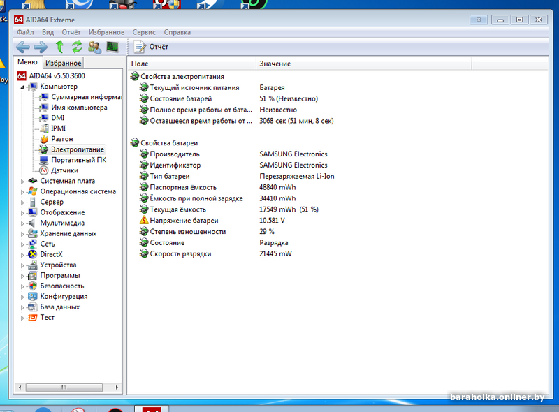Open Датчики sensors in the tree
559x412 pixels.
(64, 170)
